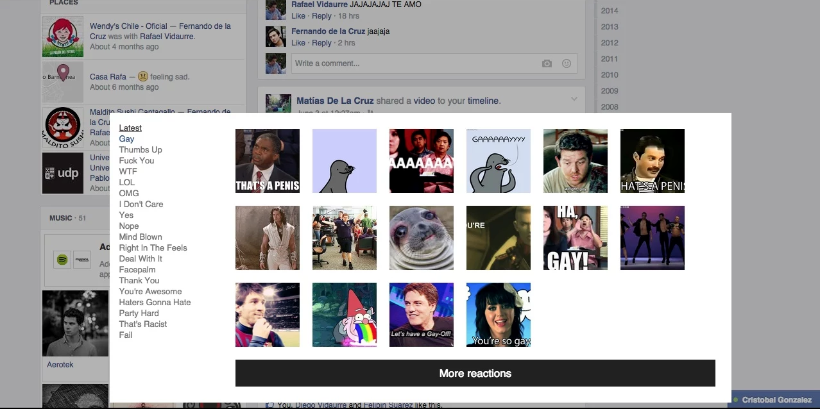820x409 pixels.
Task: Jump to 2009 on the timeline
Action: click(x=610, y=91)
